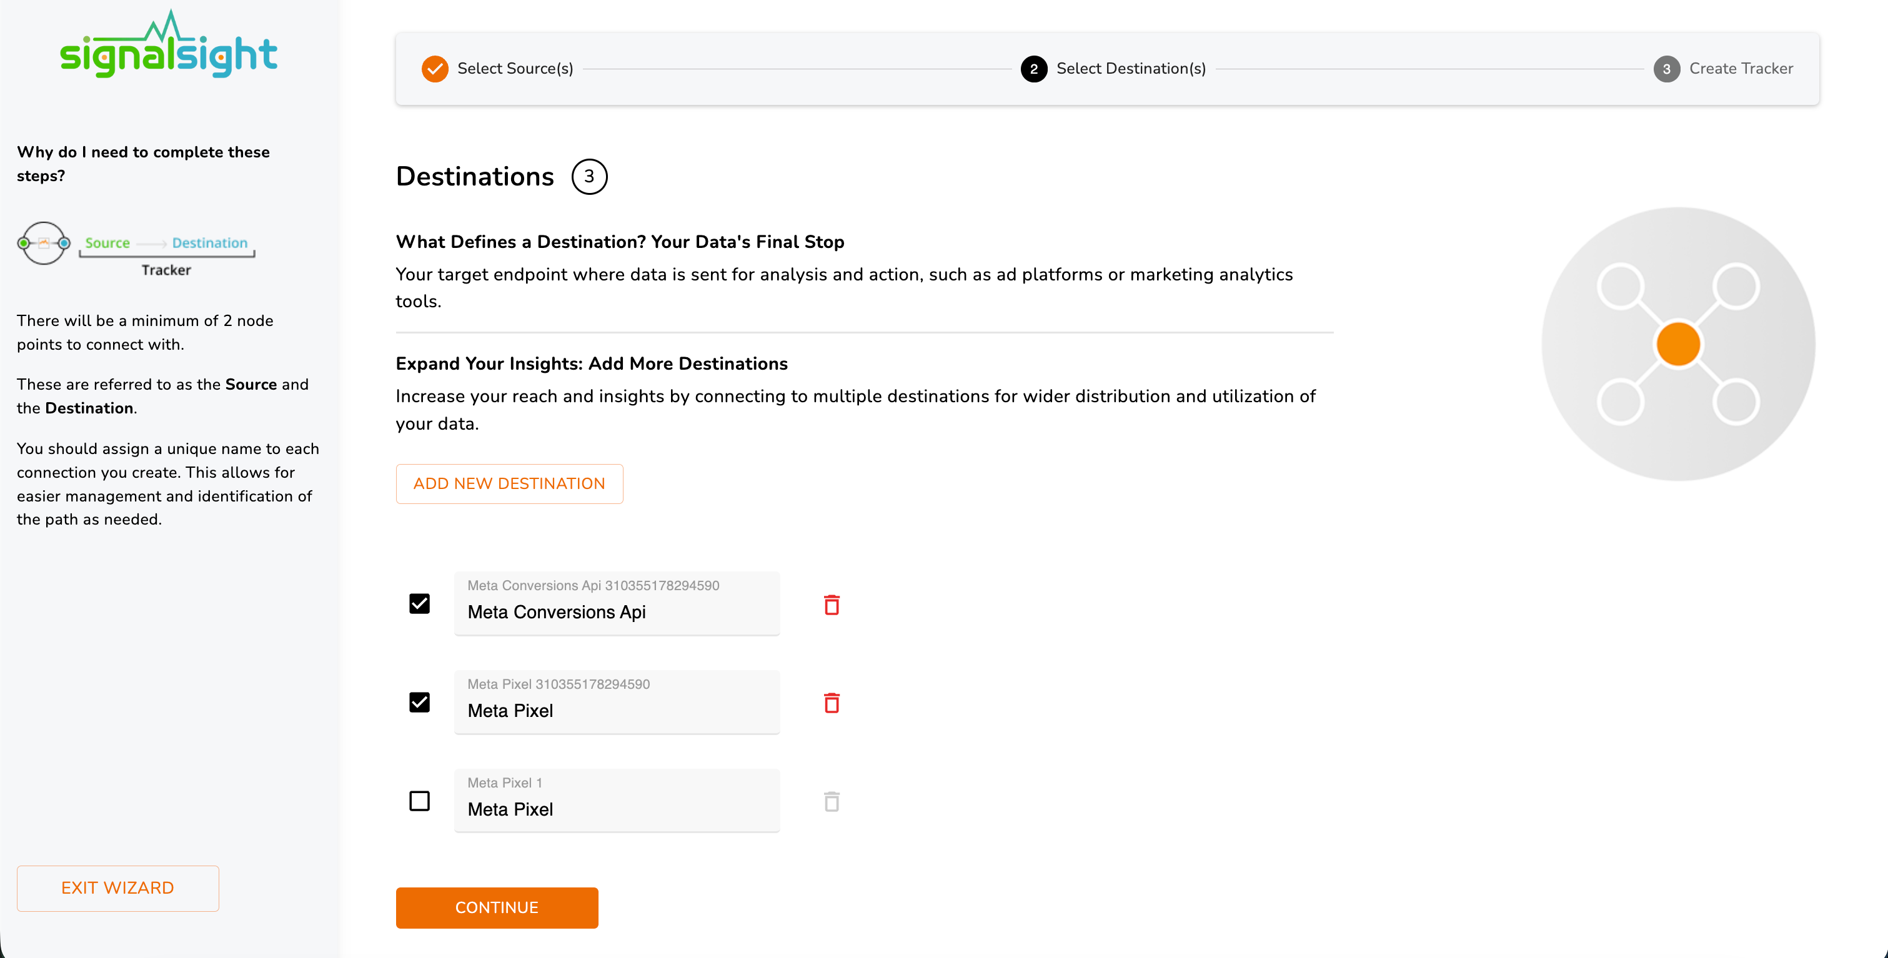This screenshot has width=1888, height=958.
Task: Click the 'Tracker' label under diagram
Action: 166,270
